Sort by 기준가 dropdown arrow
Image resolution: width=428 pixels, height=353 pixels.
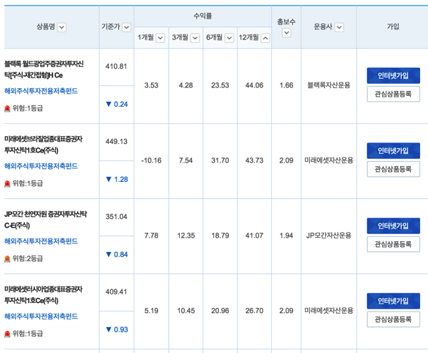[x=127, y=27]
